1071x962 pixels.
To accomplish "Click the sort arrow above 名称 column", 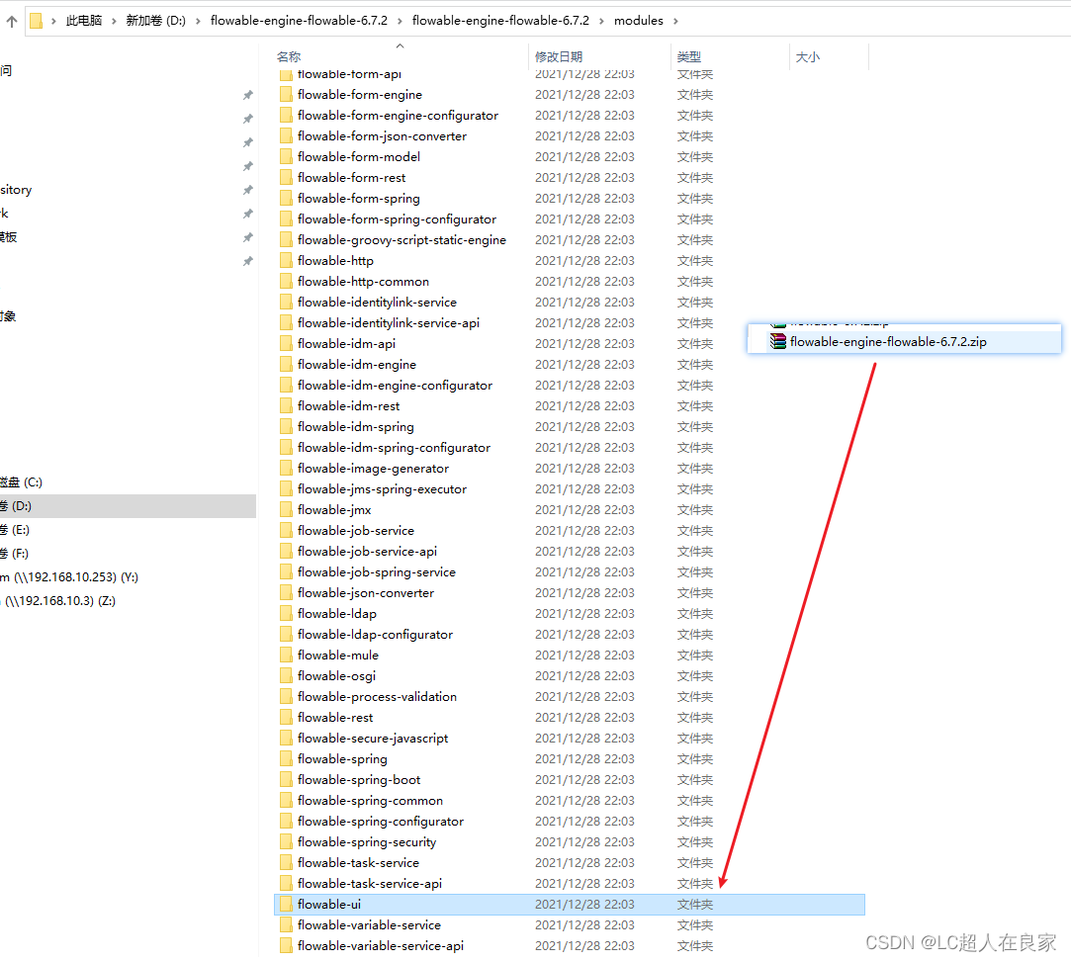I will pyautogui.click(x=401, y=45).
